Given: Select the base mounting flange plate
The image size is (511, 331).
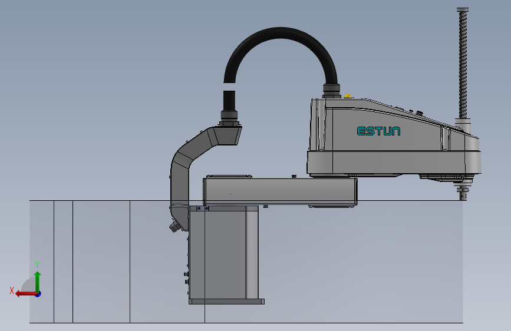Looking at the screenshot, I should tap(226, 302).
